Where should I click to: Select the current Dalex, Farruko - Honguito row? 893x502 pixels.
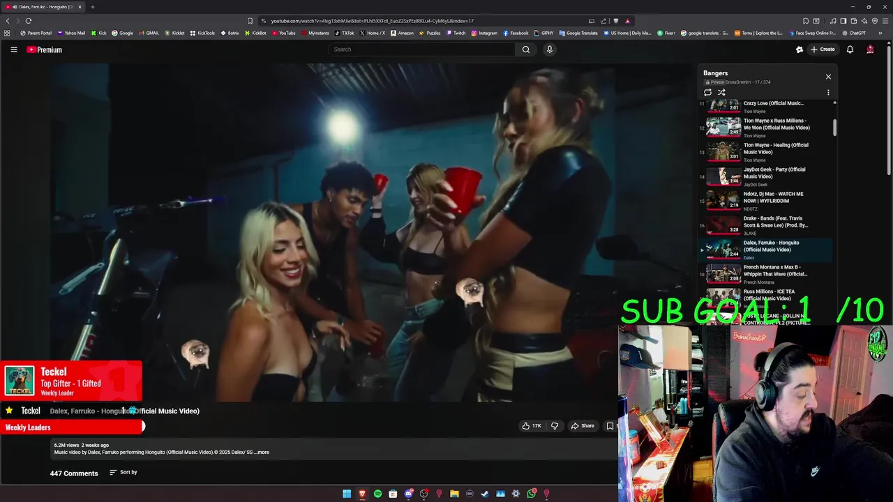[x=765, y=250]
